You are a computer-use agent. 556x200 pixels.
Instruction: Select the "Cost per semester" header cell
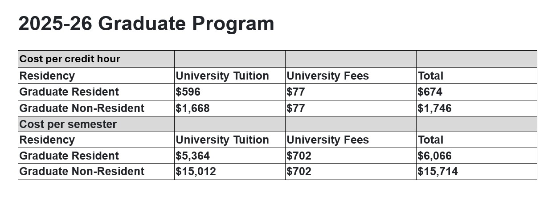[68, 124]
